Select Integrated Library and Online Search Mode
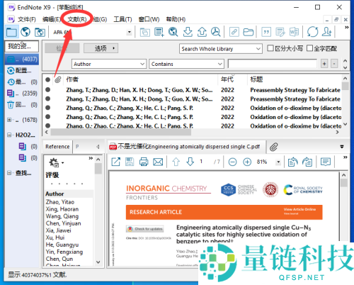 tap(40, 32)
